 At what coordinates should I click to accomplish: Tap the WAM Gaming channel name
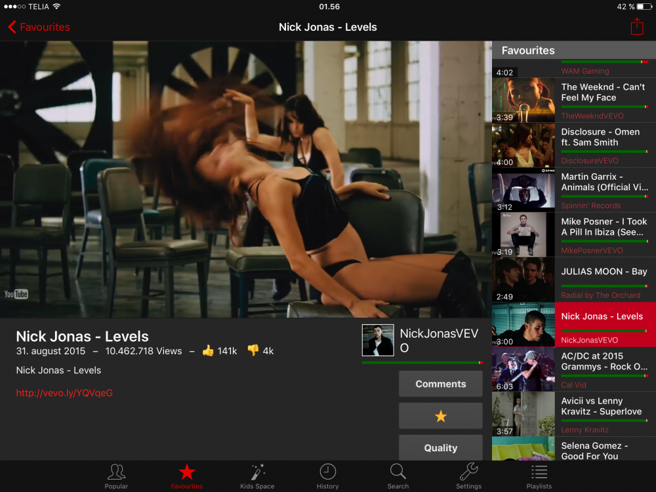[x=585, y=71]
